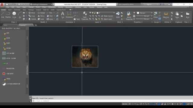Click the Stretch tool
Viewport: 193px width, 108px height.
[32, 19]
